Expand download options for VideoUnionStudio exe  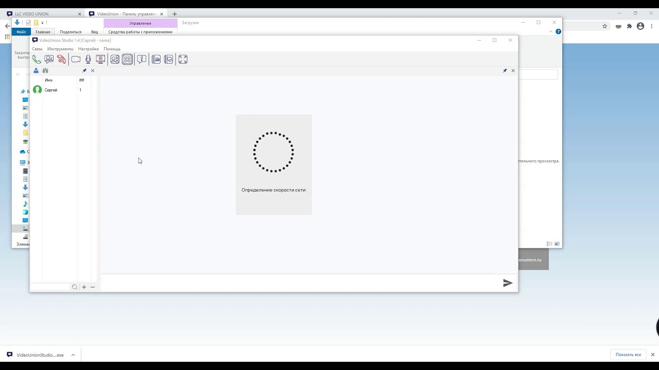point(73,355)
